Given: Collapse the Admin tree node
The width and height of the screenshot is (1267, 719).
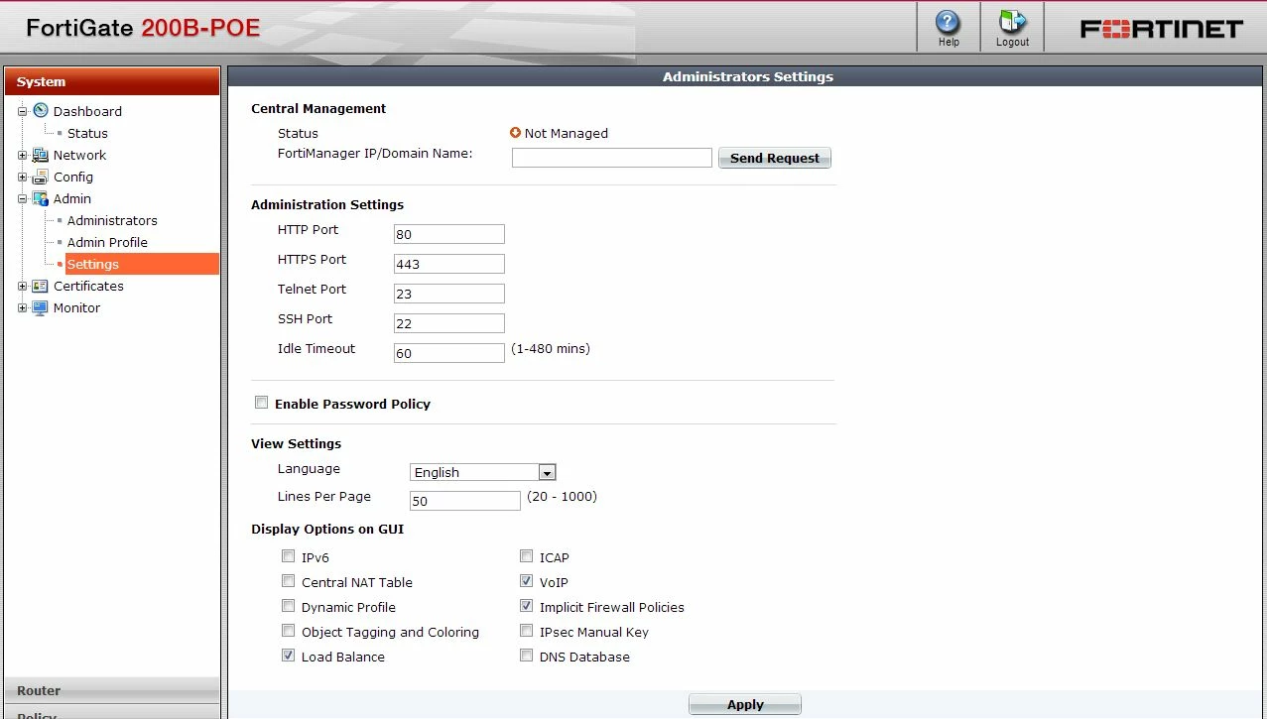Looking at the screenshot, I should click(23, 198).
